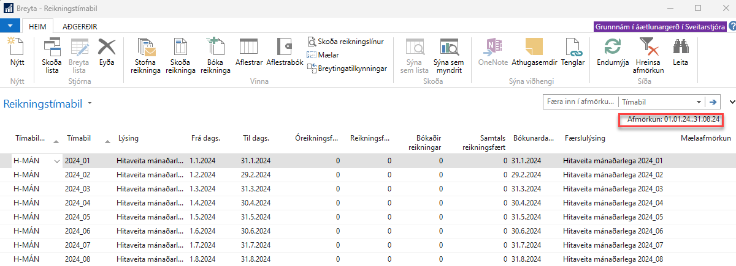The width and height of the screenshot is (736, 266).
Task: Open the blue application menu dropdown
Action: pyautogui.click(x=11, y=26)
